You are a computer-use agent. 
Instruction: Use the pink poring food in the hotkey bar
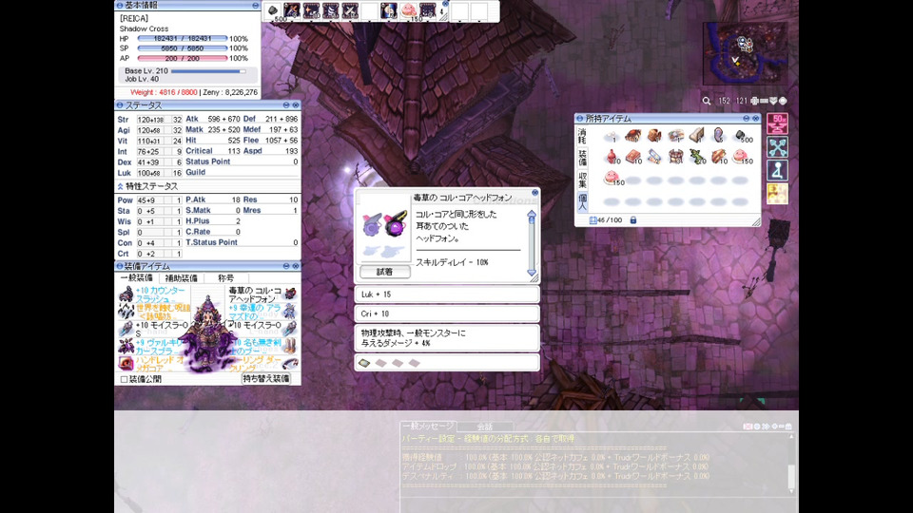pyautogui.click(x=409, y=10)
